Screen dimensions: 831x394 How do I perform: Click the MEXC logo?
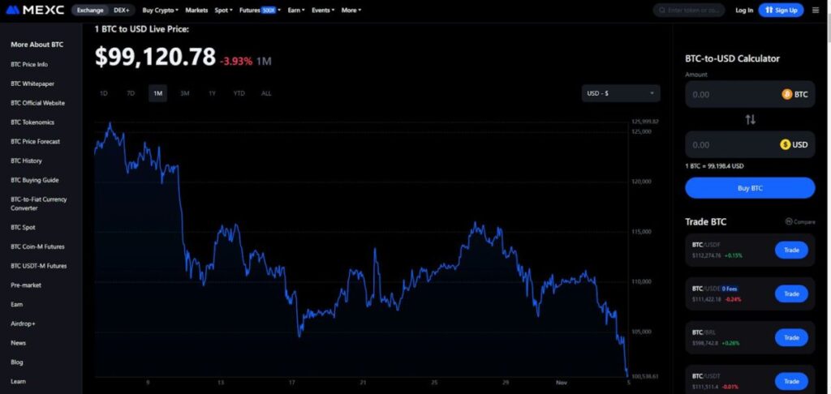pos(36,10)
